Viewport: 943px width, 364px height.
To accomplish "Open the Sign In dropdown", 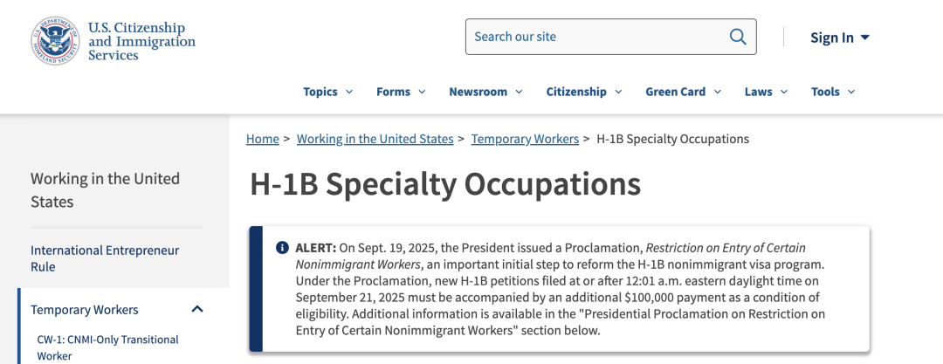I will (840, 38).
